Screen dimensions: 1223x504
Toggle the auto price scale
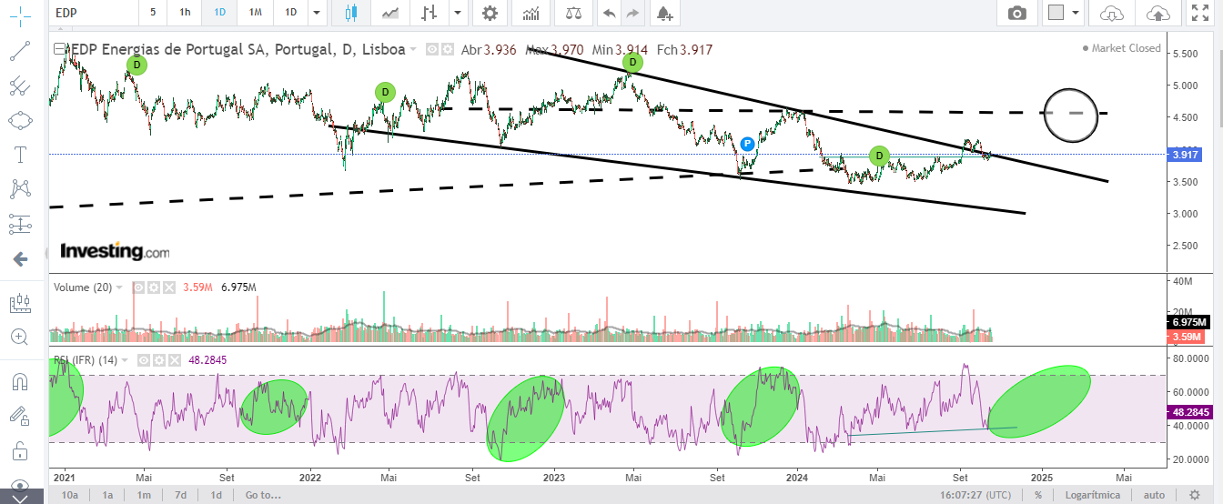[x=1154, y=496]
